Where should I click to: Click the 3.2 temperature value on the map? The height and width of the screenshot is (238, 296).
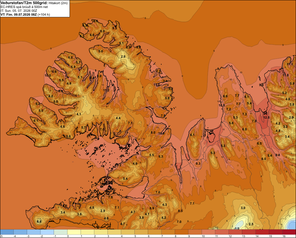(x=285, y=127)
